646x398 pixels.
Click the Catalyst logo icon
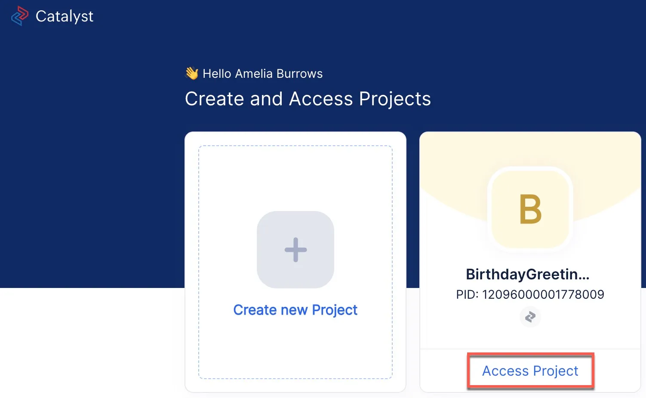20,16
